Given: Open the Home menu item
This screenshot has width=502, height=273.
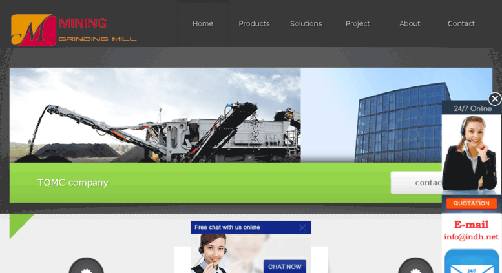Looking at the screenshot, I should point(203,24).
